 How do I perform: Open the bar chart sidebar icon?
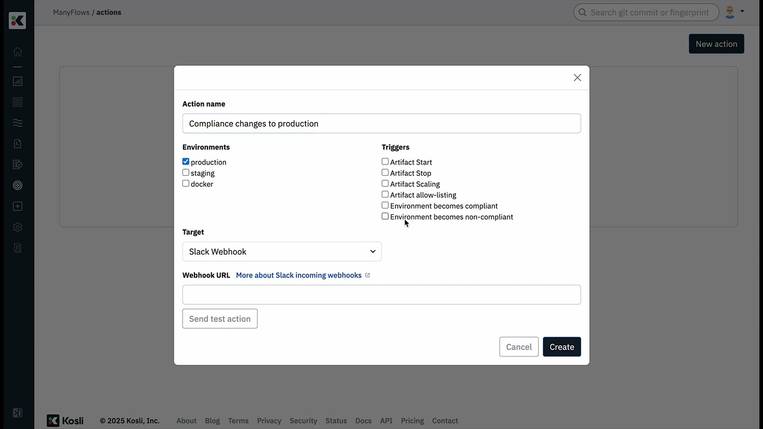pos(17,81)
